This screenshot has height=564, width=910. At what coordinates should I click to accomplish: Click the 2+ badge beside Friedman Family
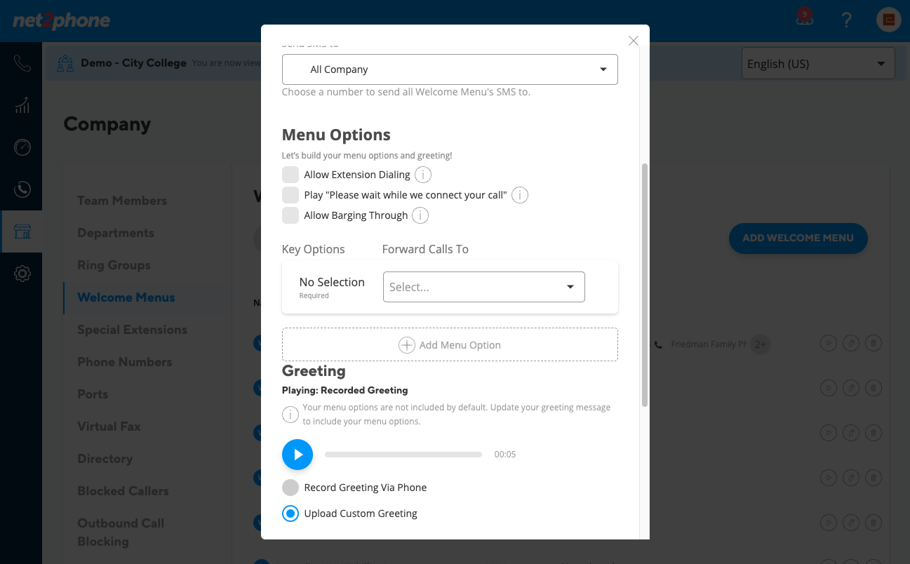click(761, 344)
